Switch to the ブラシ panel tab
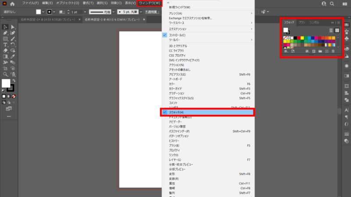The width and height of the screenshot is (351, 197). (x=302, y=22)
